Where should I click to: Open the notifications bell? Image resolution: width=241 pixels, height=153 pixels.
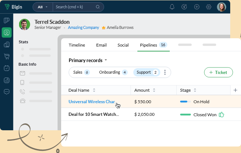point(172,7)
